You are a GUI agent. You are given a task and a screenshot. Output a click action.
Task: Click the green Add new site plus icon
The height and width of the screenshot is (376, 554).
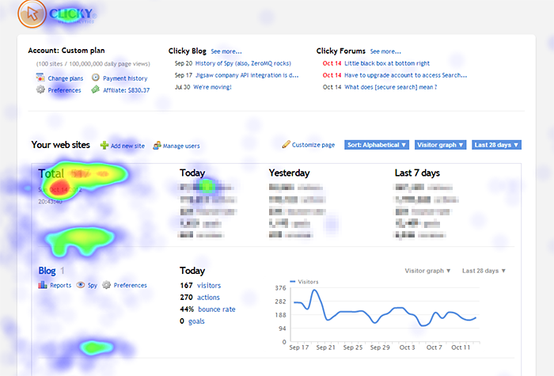[x=104, y=146]
